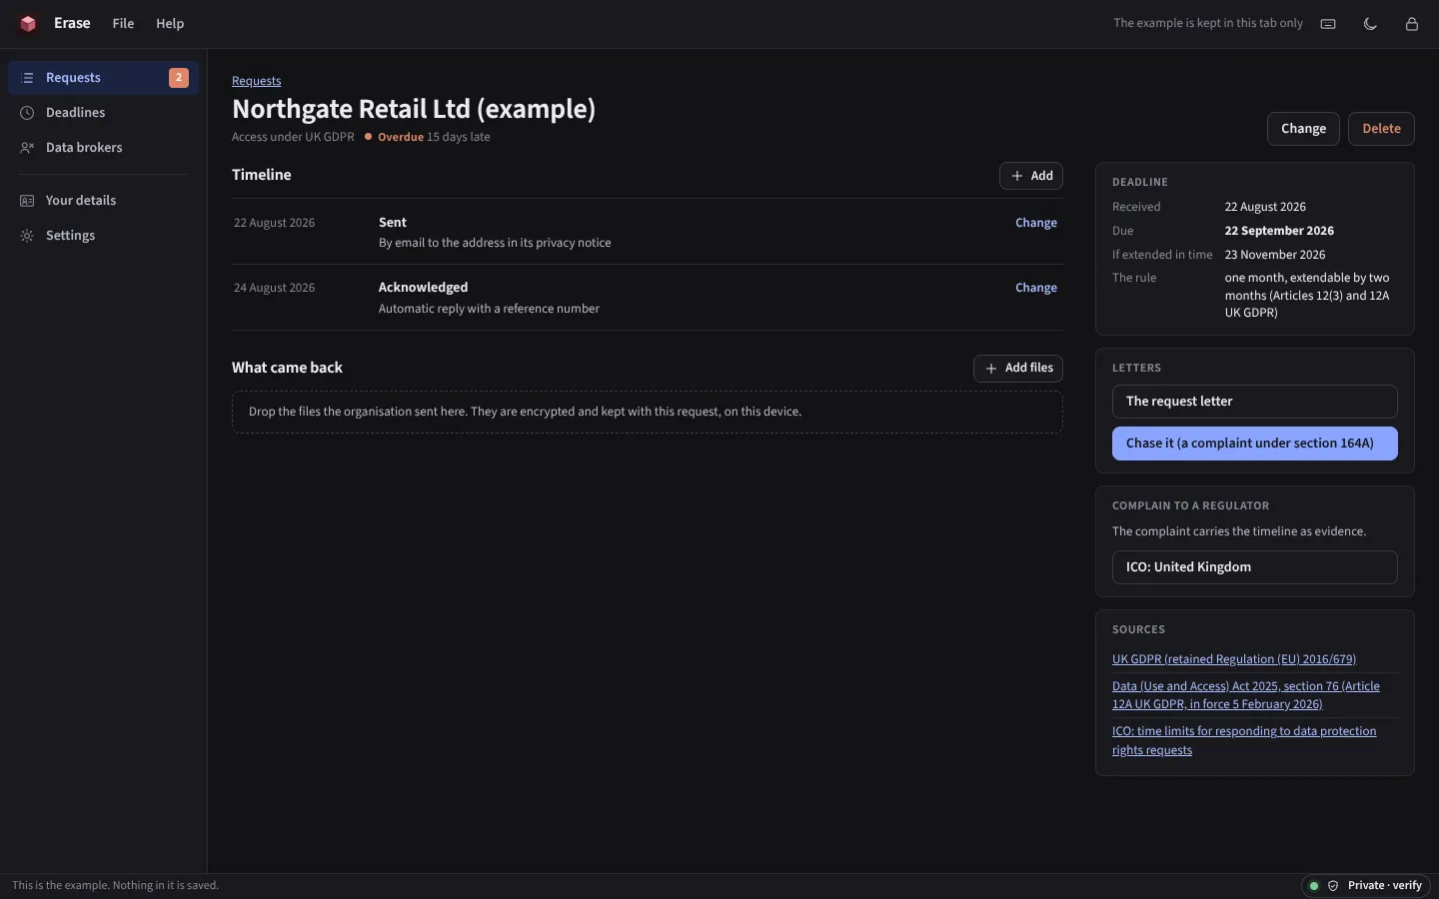Click the 24 August 2026 timeline date
This screenshot has height=899, width=1439.
(x=274, y=288)
